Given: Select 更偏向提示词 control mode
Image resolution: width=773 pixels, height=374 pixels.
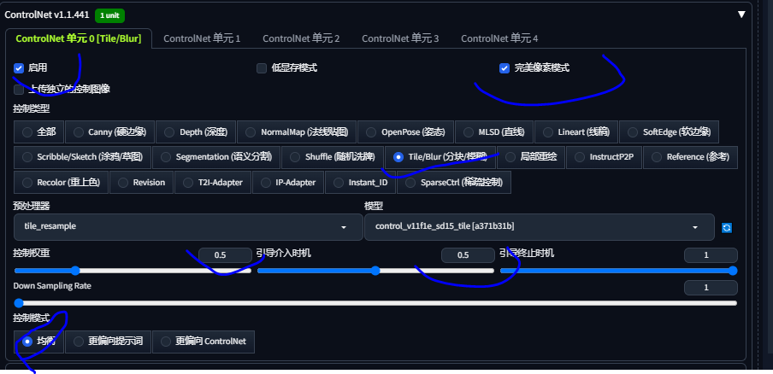Looking at the screenshot, I should 107,341.
